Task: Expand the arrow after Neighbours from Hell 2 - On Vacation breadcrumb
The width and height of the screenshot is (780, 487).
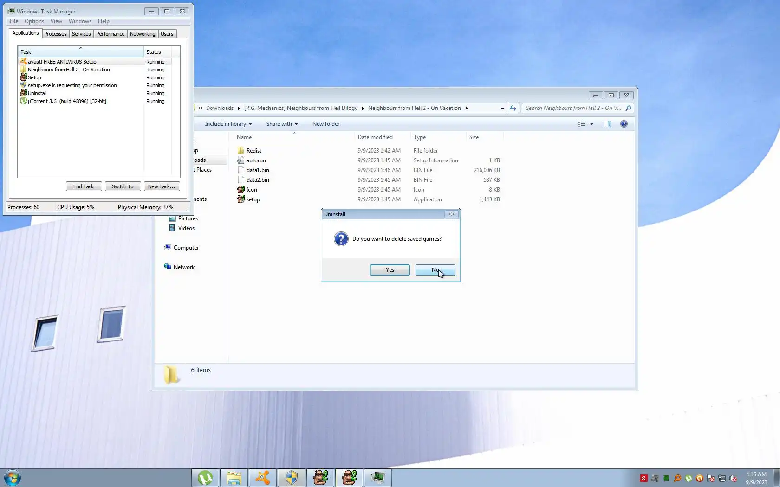Action: (466, 108)
